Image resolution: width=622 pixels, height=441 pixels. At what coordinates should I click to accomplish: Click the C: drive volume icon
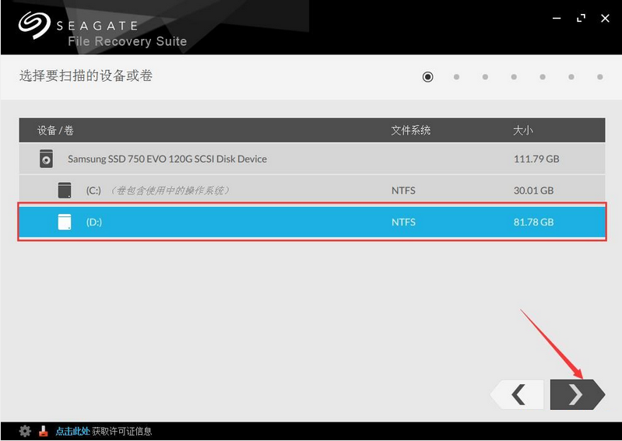65,191
